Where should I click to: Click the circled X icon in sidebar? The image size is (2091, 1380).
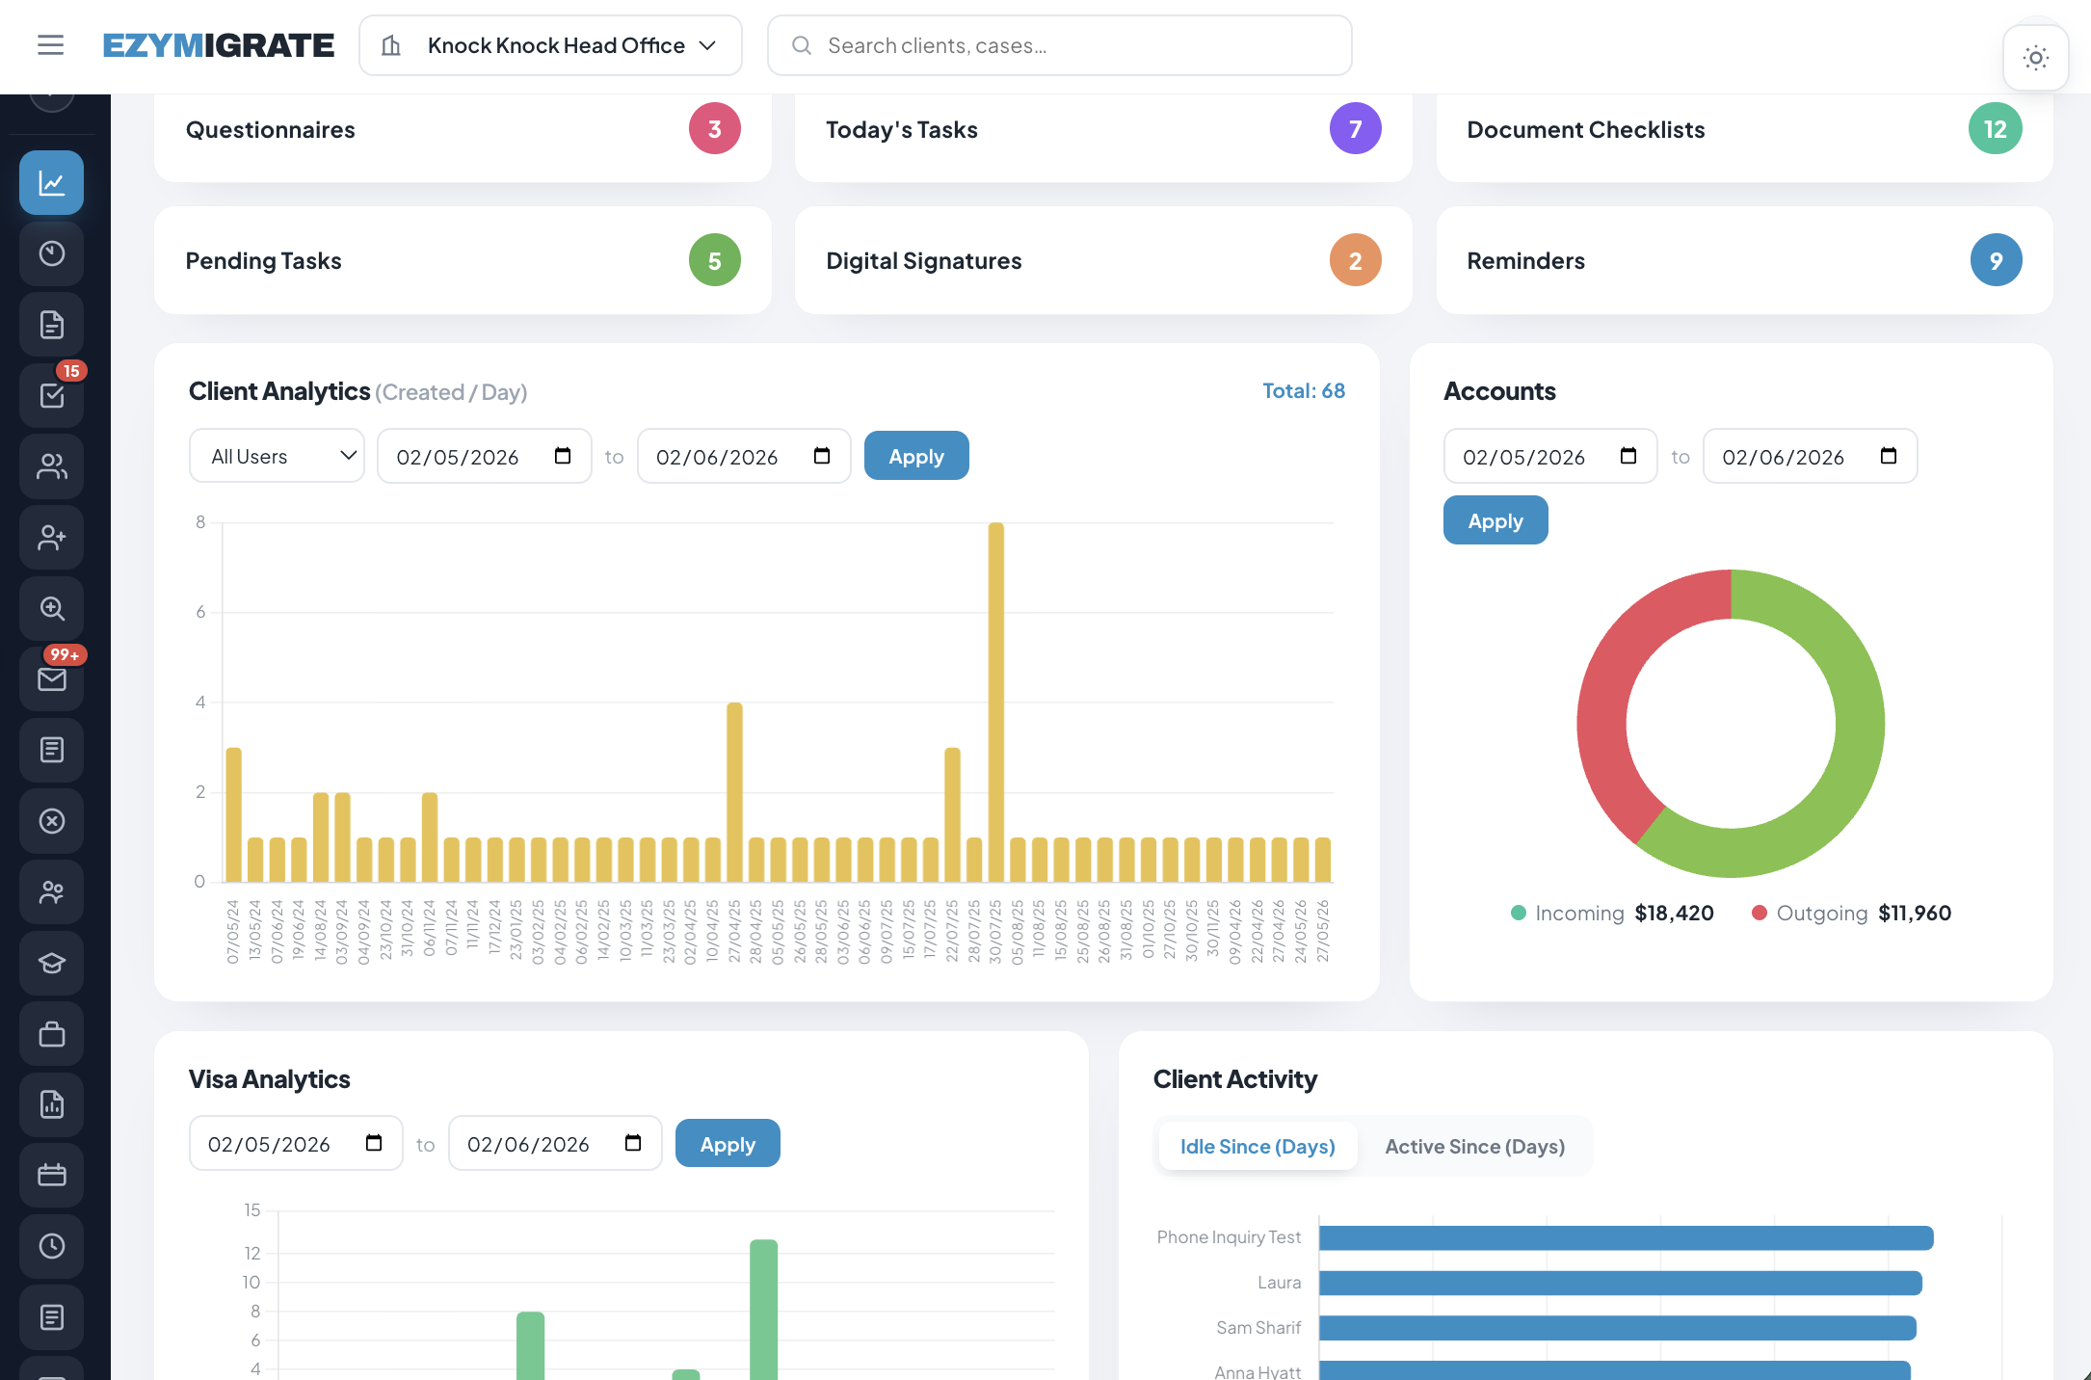point(52,821)
